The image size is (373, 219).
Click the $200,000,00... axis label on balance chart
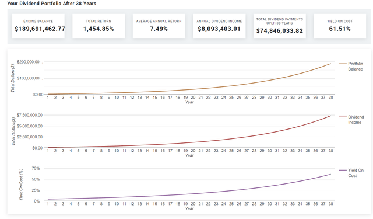(x=30, y=62)
